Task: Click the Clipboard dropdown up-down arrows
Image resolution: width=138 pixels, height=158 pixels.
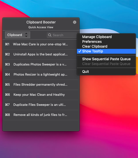Action: [x=26, y=35]
